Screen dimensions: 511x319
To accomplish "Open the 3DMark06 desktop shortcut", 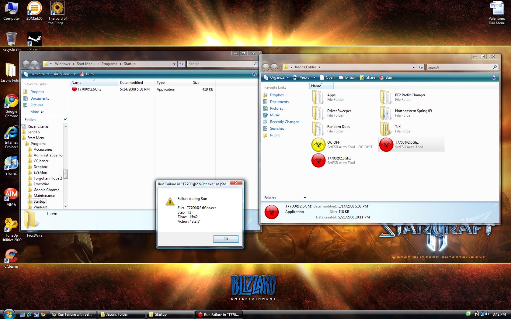I will point(34,11).
